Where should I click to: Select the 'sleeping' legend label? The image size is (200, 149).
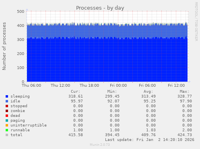[20, 96]
